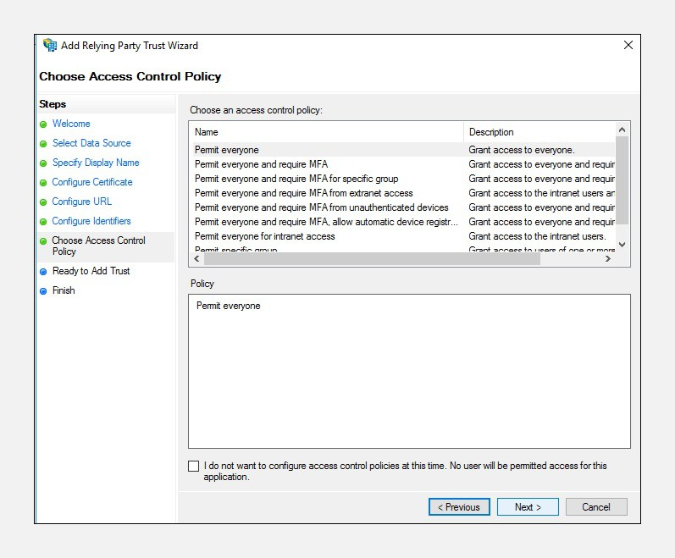675x558 pixels.
Task: Click the blue bullet beside Finish step
Action: 43,291
